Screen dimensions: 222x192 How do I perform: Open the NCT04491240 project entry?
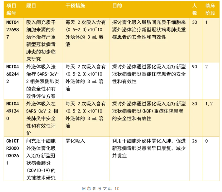[x=13, y=111]
